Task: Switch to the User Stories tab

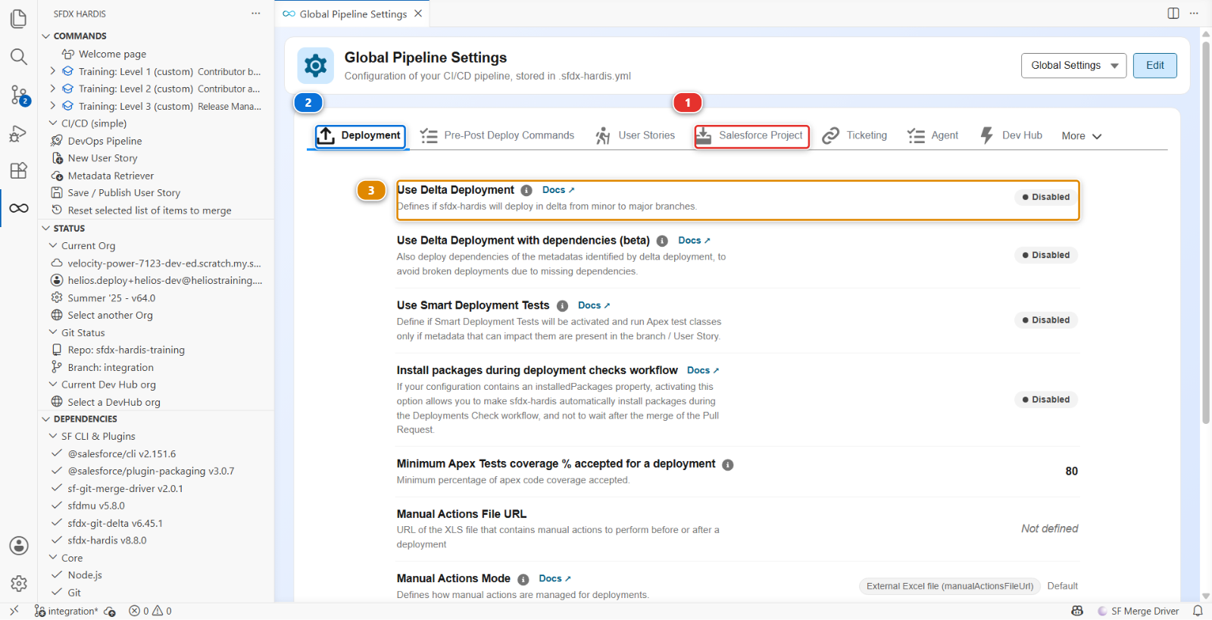Action: coord(635,136)
